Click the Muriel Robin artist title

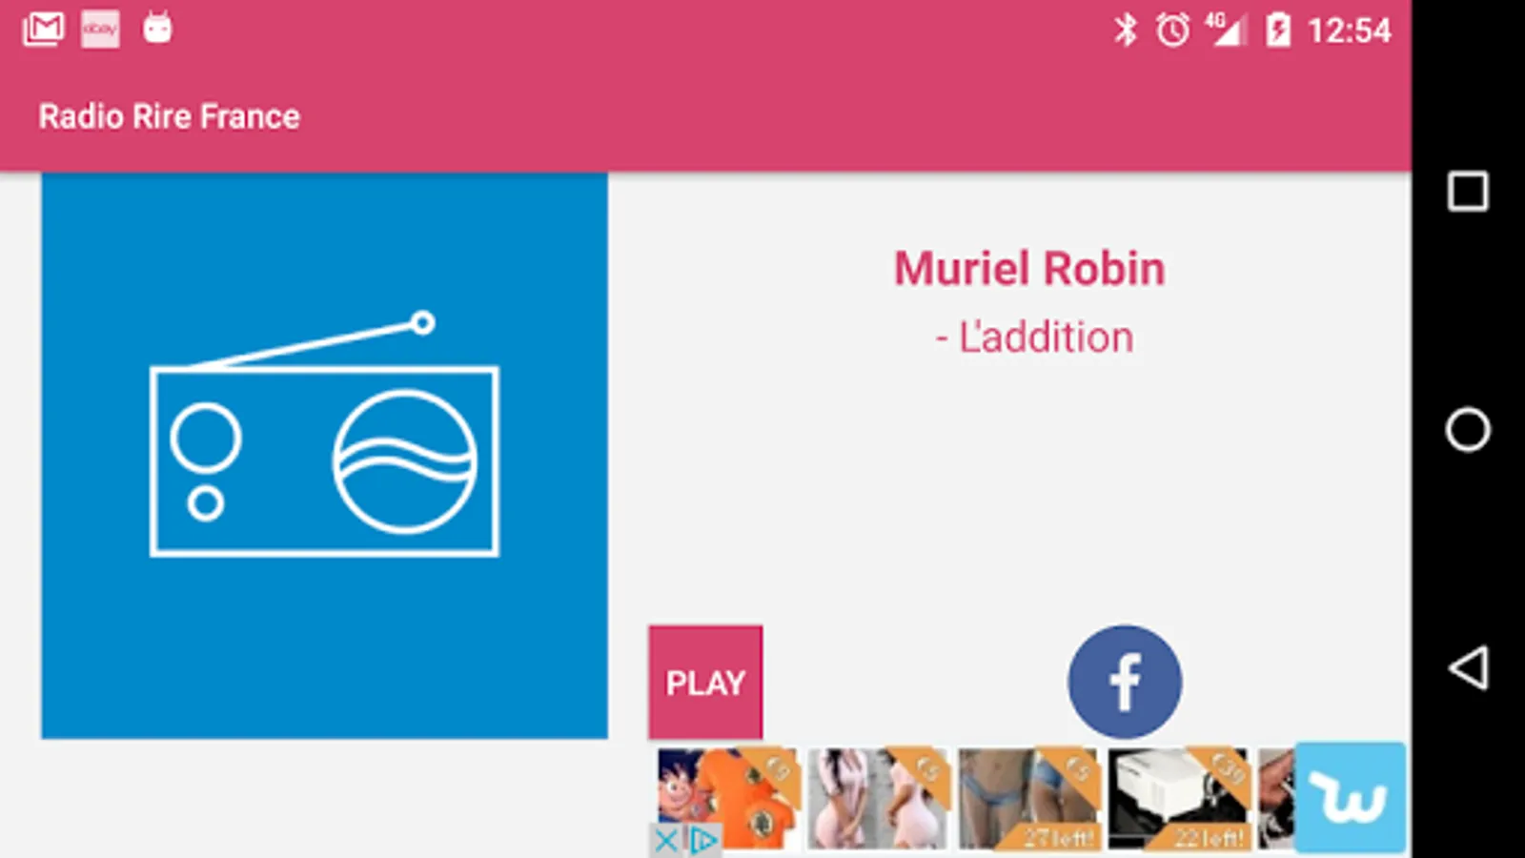coord(1029,269)
